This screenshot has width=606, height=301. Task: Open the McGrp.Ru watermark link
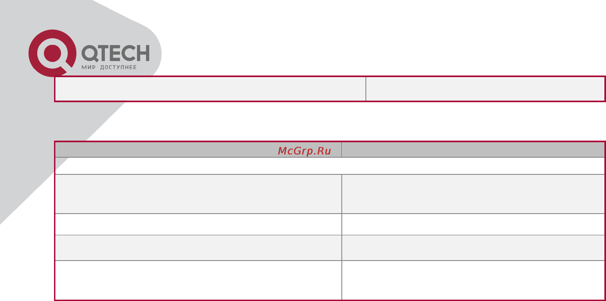coord(304,151)
